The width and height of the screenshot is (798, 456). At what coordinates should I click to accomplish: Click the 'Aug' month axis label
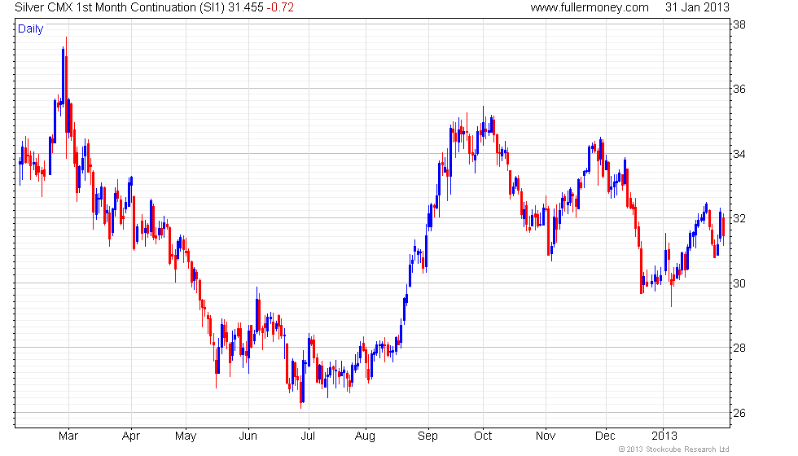click(365, 436)
